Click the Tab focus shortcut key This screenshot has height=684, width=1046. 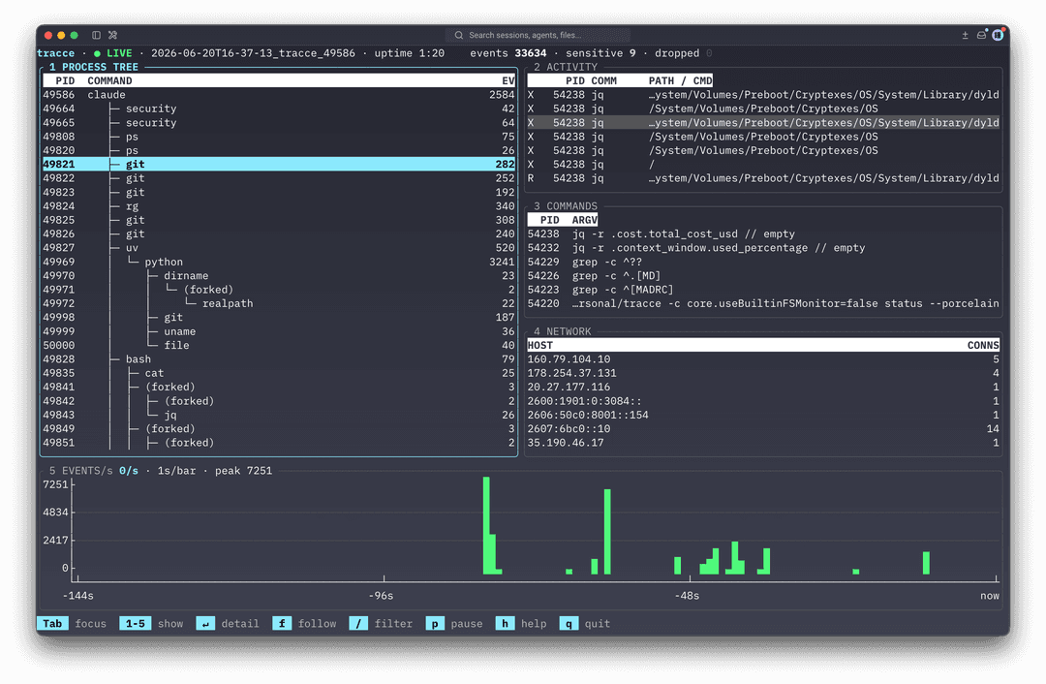52,623
